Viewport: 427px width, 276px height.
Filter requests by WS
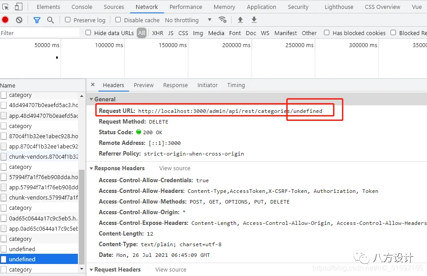(x=265, y=33)
